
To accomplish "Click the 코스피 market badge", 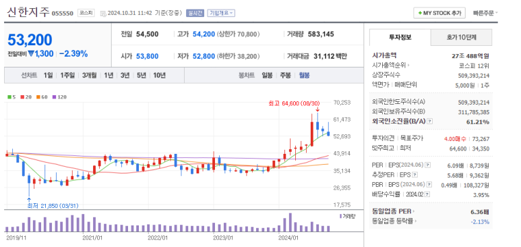I will pyautogui.click(x=86, y=13).
